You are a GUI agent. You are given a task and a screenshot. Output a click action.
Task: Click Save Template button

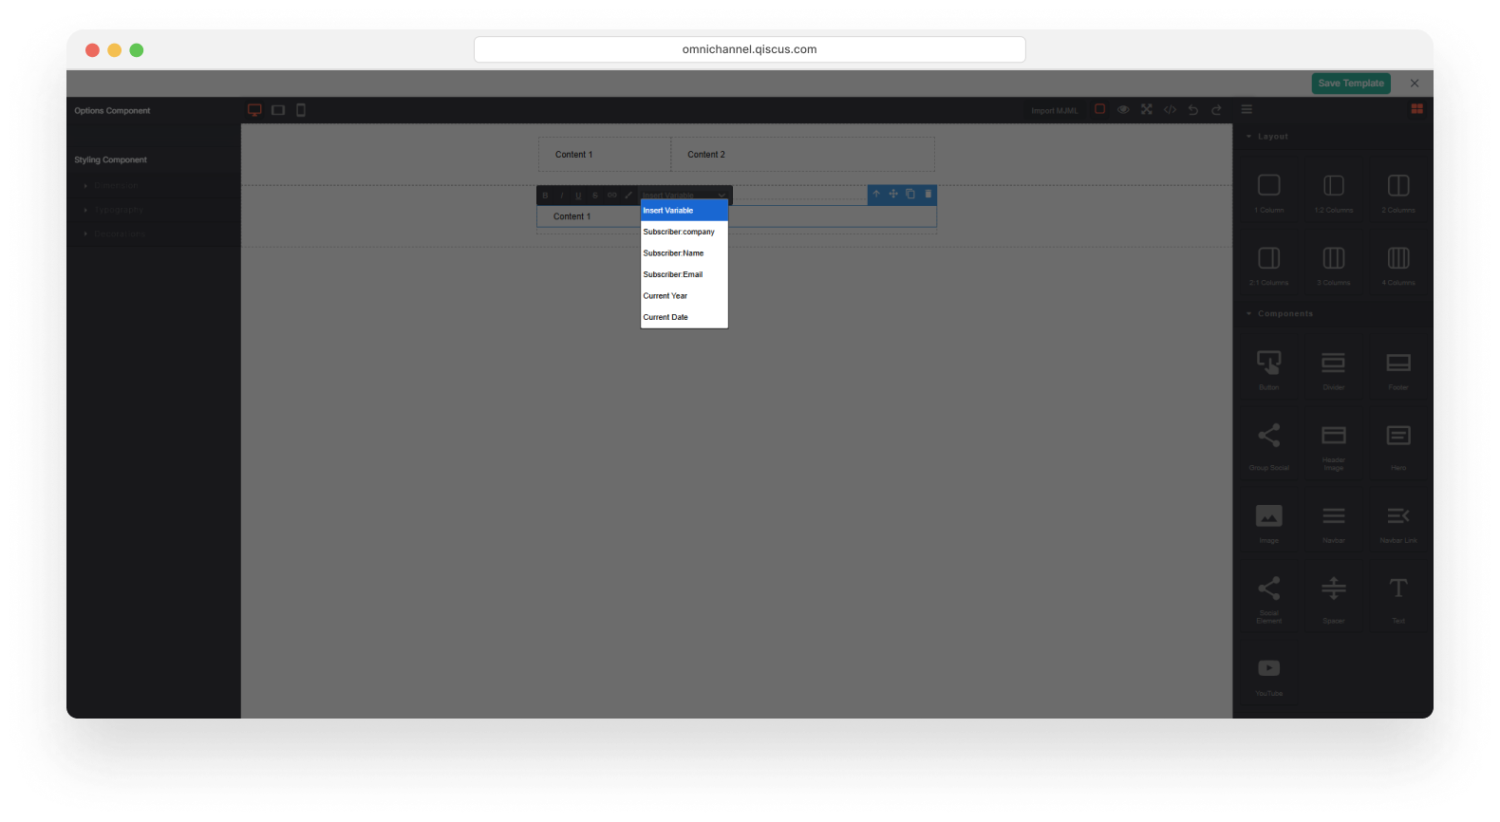(x=1351, y=84)
